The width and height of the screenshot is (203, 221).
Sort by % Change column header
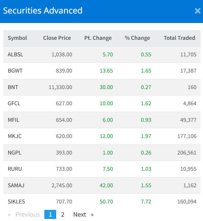click(x=137, y=38)
